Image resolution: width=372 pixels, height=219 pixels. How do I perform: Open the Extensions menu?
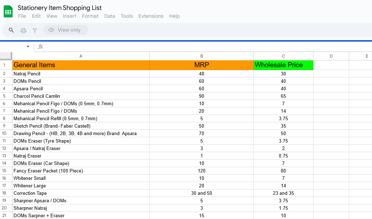pos(151,16)
